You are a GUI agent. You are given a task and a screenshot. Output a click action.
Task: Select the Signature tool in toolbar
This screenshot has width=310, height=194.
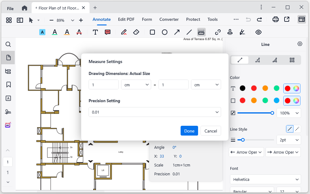point(242,32)
